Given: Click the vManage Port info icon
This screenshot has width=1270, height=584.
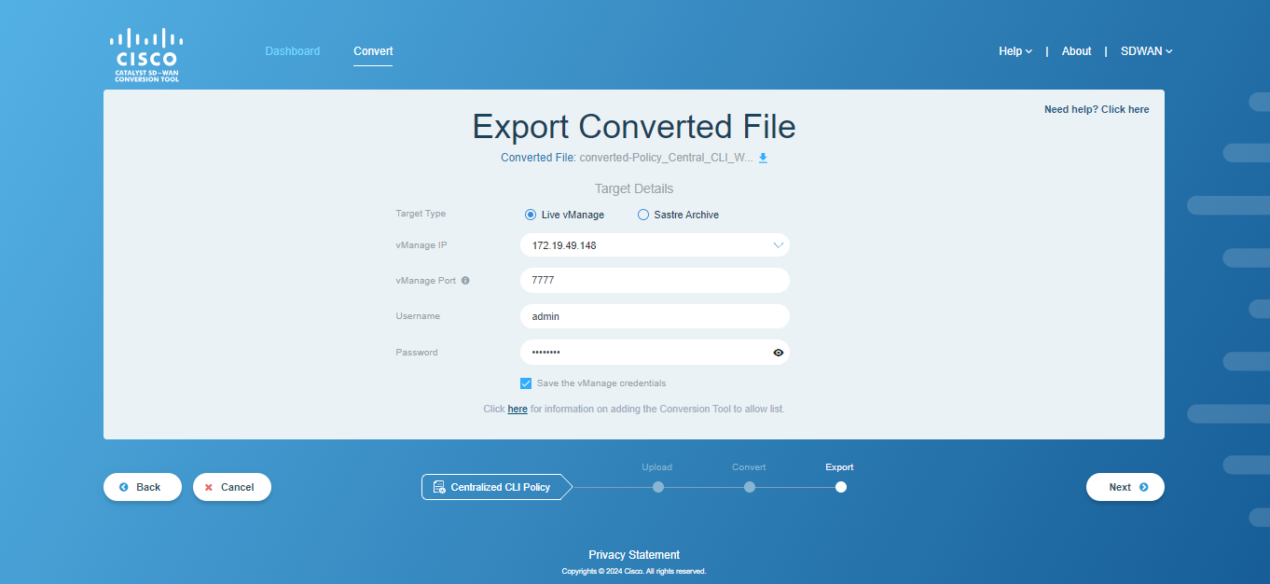Looking at the screenshot, I should pyautogui.click(x=465, y=280).
